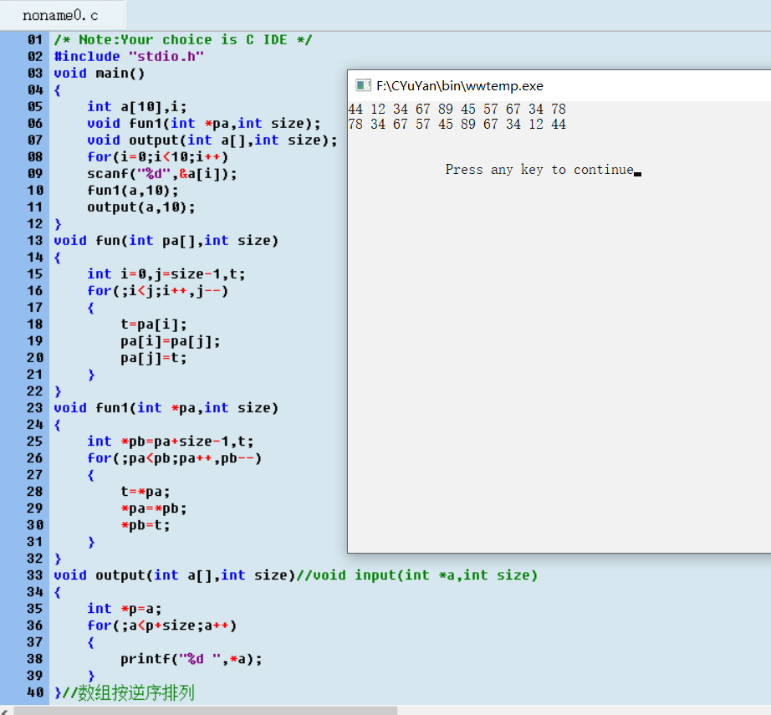Viewport: 771px width, 715px height.
Task: Click the 'int *p=a;' line
Action: [125, 608]
